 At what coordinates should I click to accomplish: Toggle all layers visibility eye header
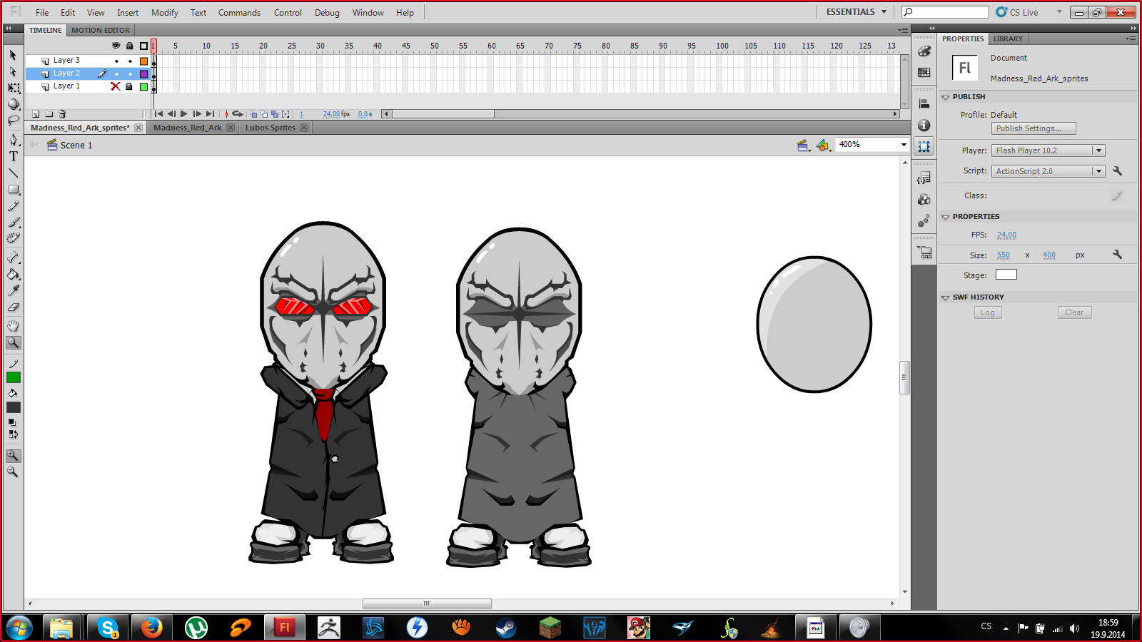(116, 46)
